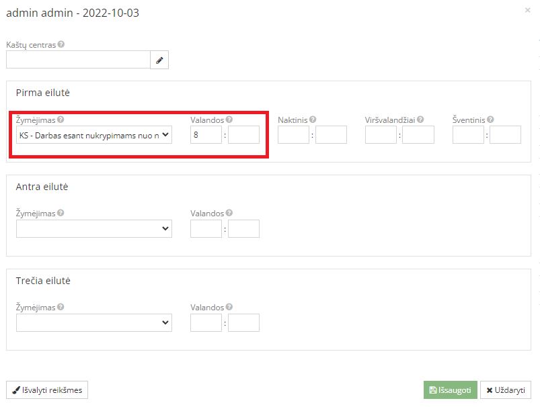
Task: Click the pencil edit icon beside Kaštų centras
Action: click(x=159, y=60)
